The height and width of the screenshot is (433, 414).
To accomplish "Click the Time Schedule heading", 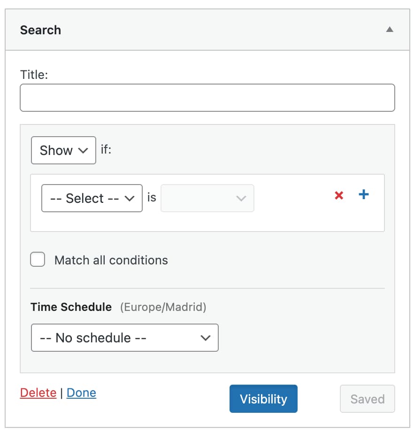I will point(71,307).
